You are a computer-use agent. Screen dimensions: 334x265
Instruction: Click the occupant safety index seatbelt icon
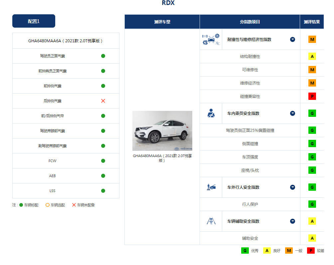211,113
